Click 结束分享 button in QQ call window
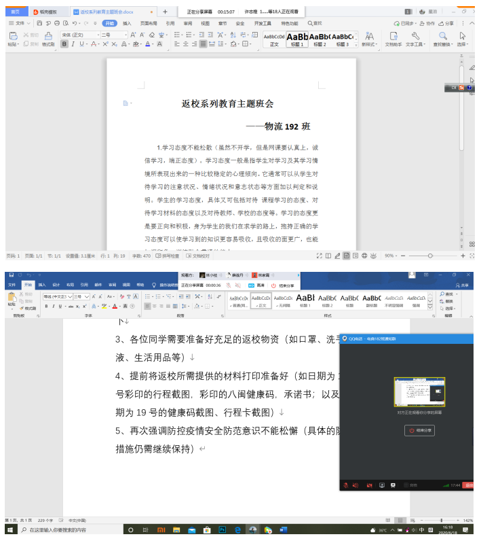This screenshot has height=541, width=481. (x=419, y=431)
